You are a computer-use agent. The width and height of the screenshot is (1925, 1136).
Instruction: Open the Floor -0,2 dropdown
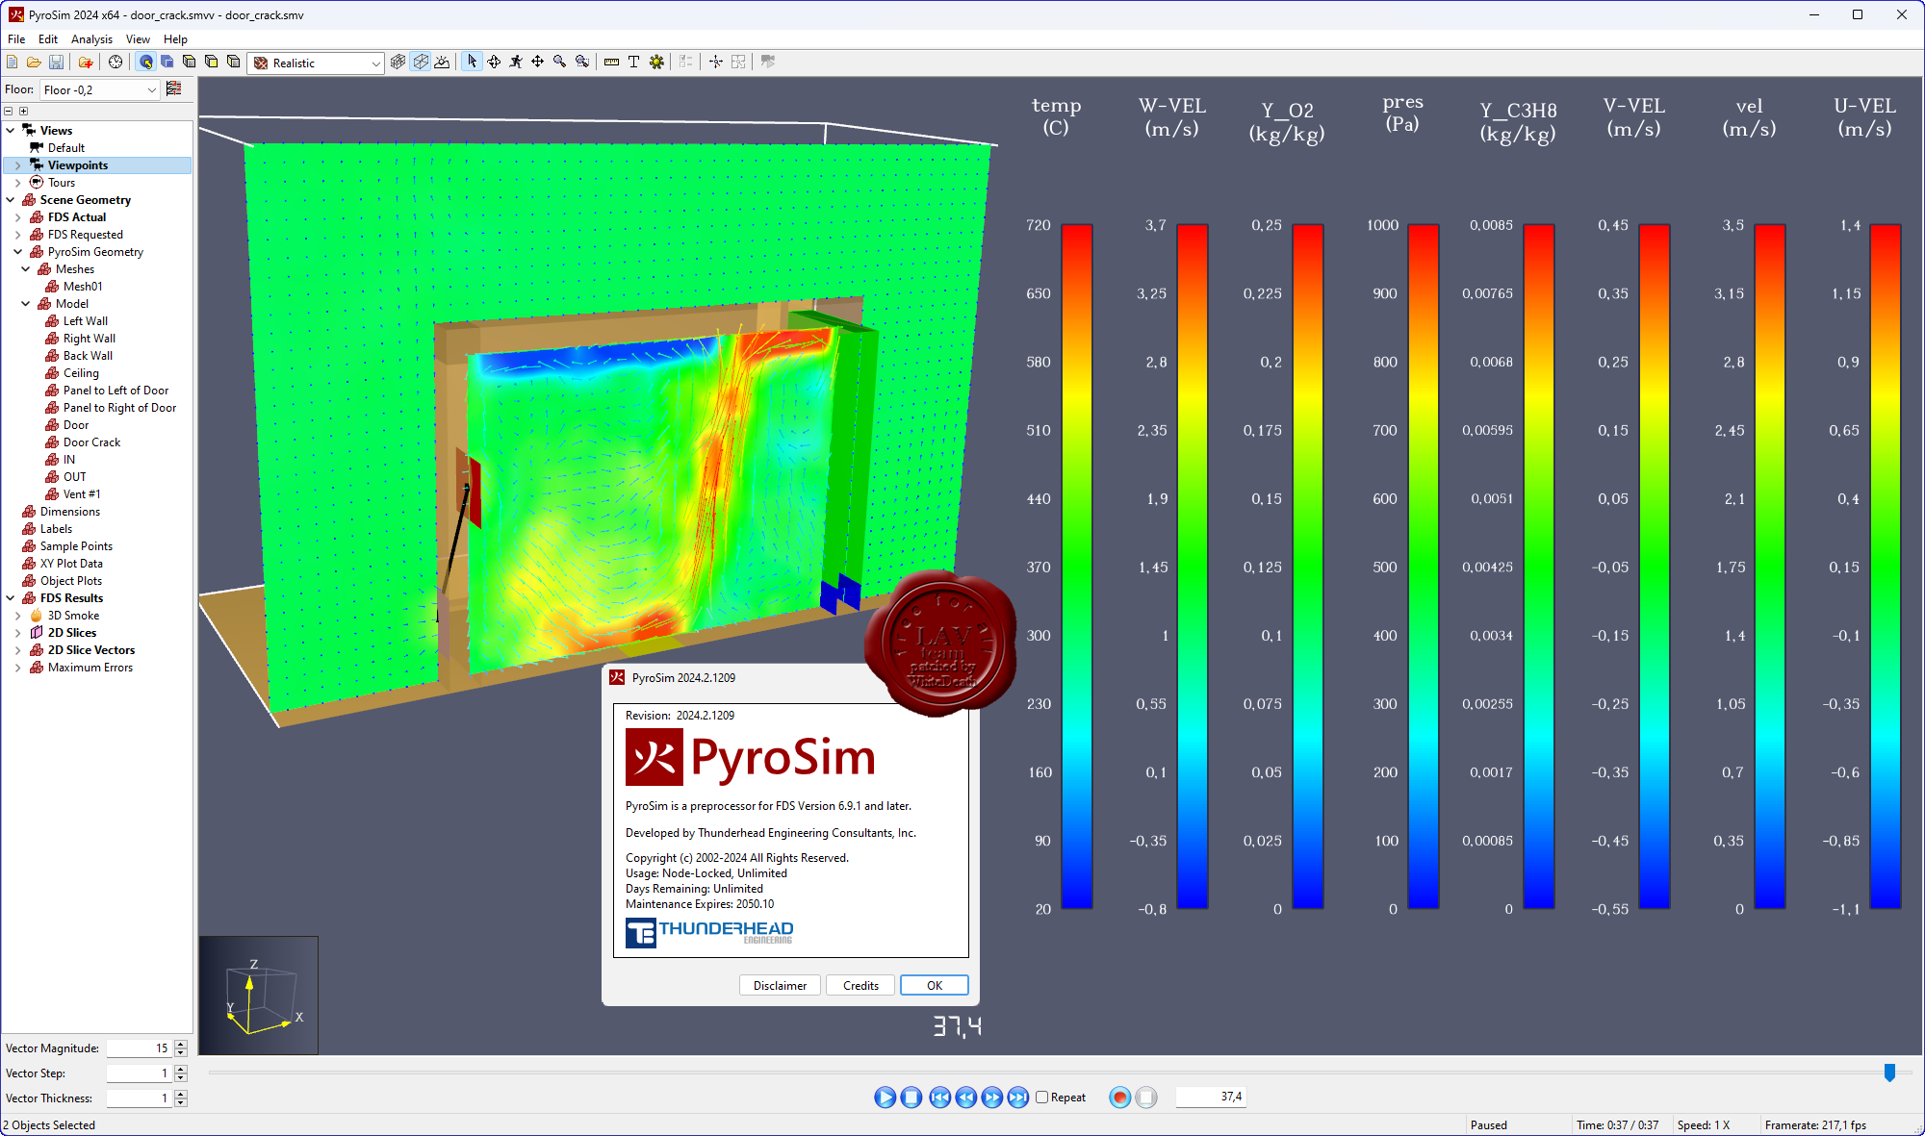pos(99,89)
